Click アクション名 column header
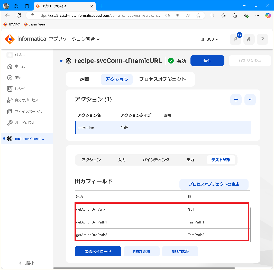The height and width of the screenshot is (270, 274). [x=89, y=115]
